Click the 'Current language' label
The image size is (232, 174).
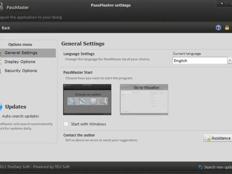point(187,54)
